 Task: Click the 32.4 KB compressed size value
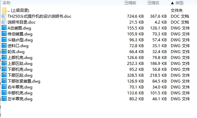(160, 52)
